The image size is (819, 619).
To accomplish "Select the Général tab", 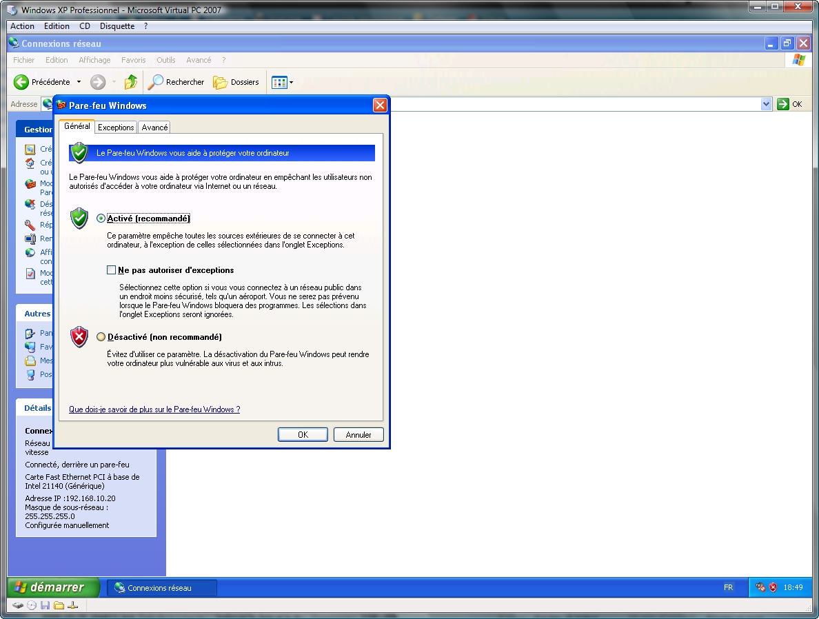I will [77, 126].
